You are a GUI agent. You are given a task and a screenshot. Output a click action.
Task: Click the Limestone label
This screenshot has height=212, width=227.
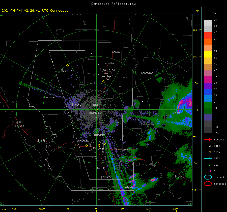48,97
